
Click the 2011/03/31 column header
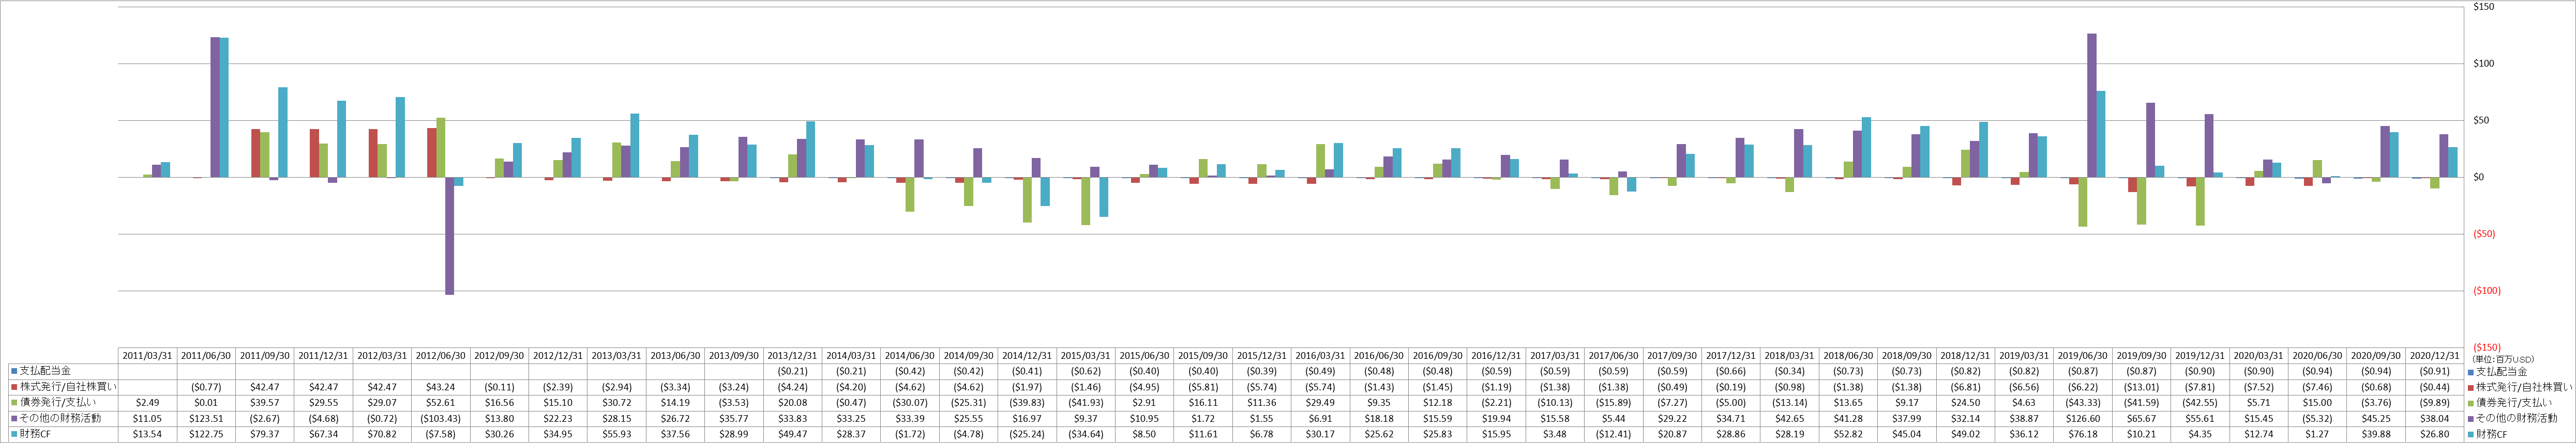point(147,355)
